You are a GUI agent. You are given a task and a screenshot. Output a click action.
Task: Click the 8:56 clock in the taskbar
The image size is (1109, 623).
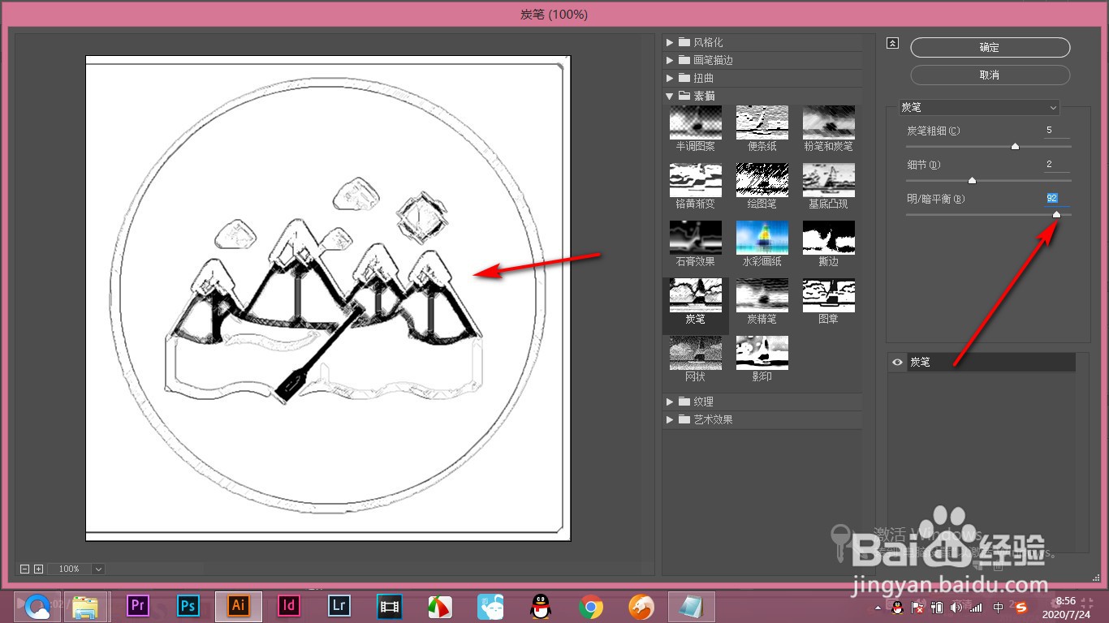1066,601
